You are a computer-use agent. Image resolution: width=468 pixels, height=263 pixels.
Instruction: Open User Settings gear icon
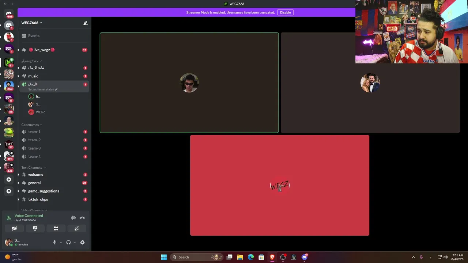point(82,242)
